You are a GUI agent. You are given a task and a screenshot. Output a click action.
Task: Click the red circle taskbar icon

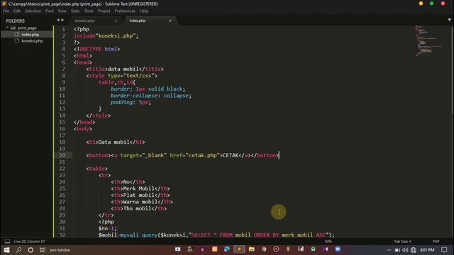coord(276,249)
